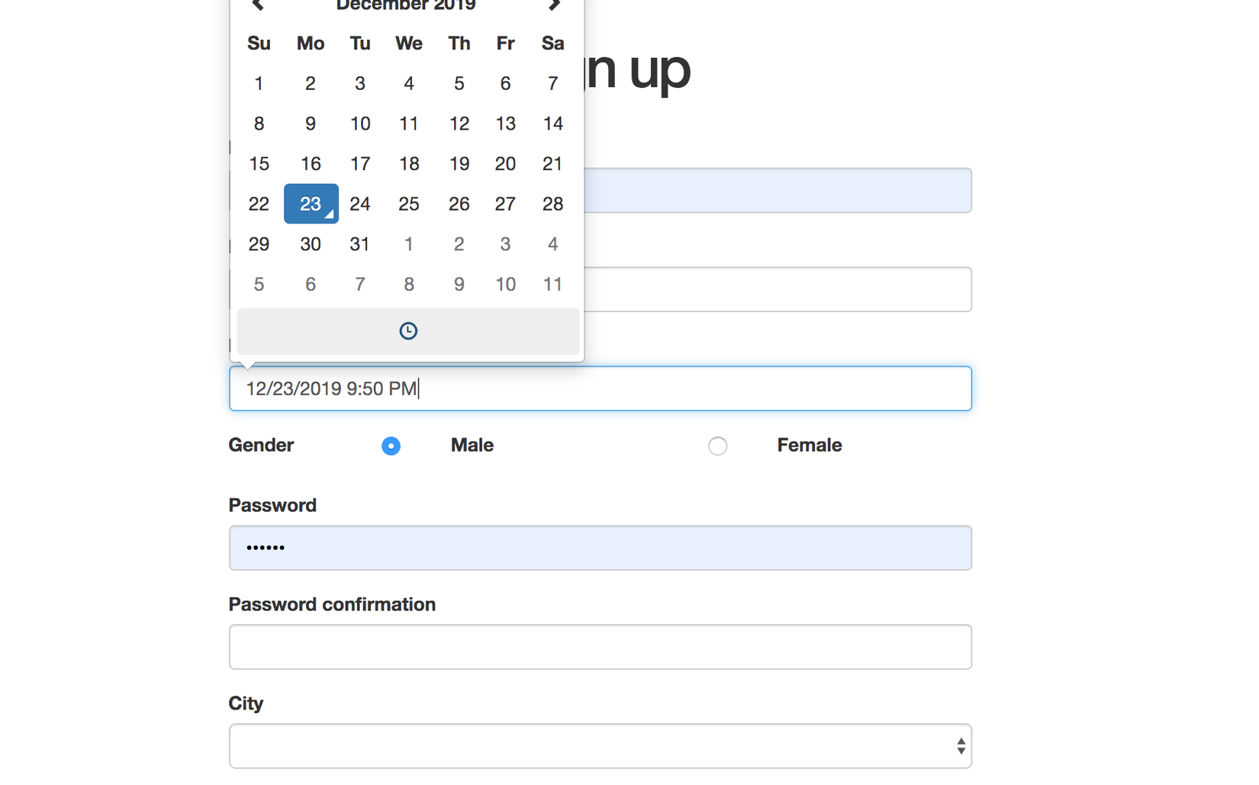The height and width of the screenshot is (785, 1259).
Task: Click the Password confirmation field
Action: click(600, 647)
